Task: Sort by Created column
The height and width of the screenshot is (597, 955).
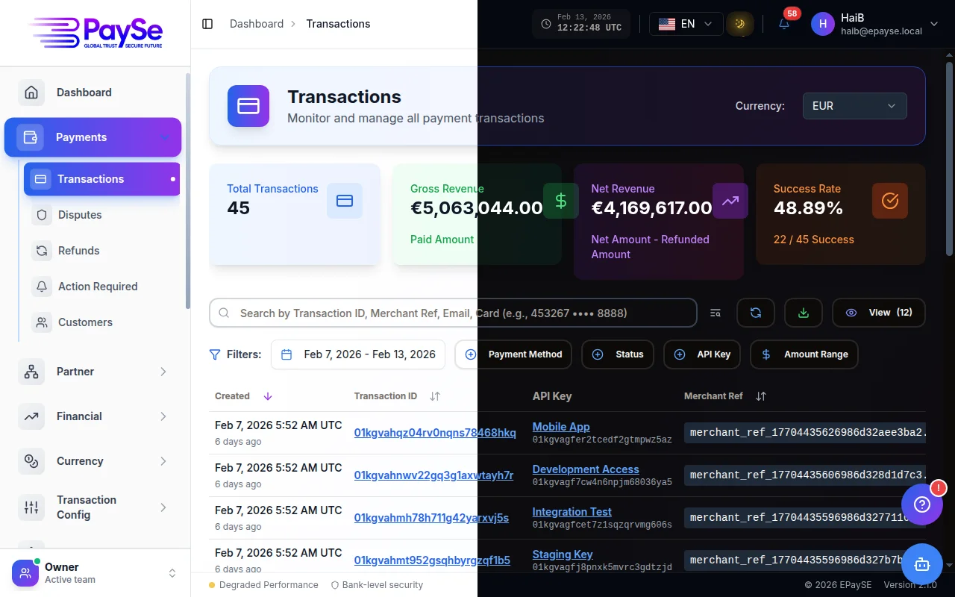Action: [243, 396]
